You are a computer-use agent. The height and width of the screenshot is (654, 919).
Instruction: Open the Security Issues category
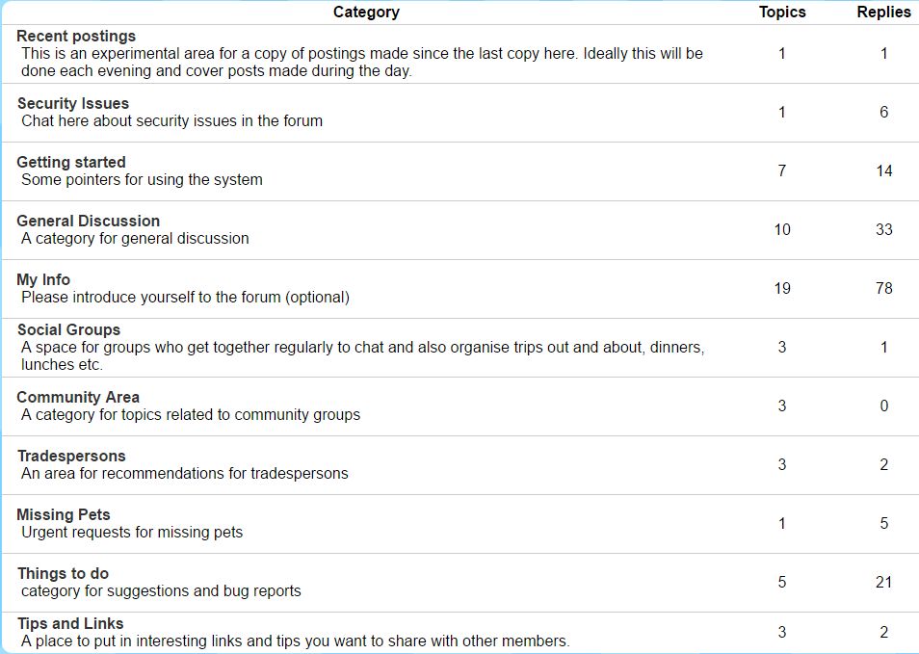[73, 103]
